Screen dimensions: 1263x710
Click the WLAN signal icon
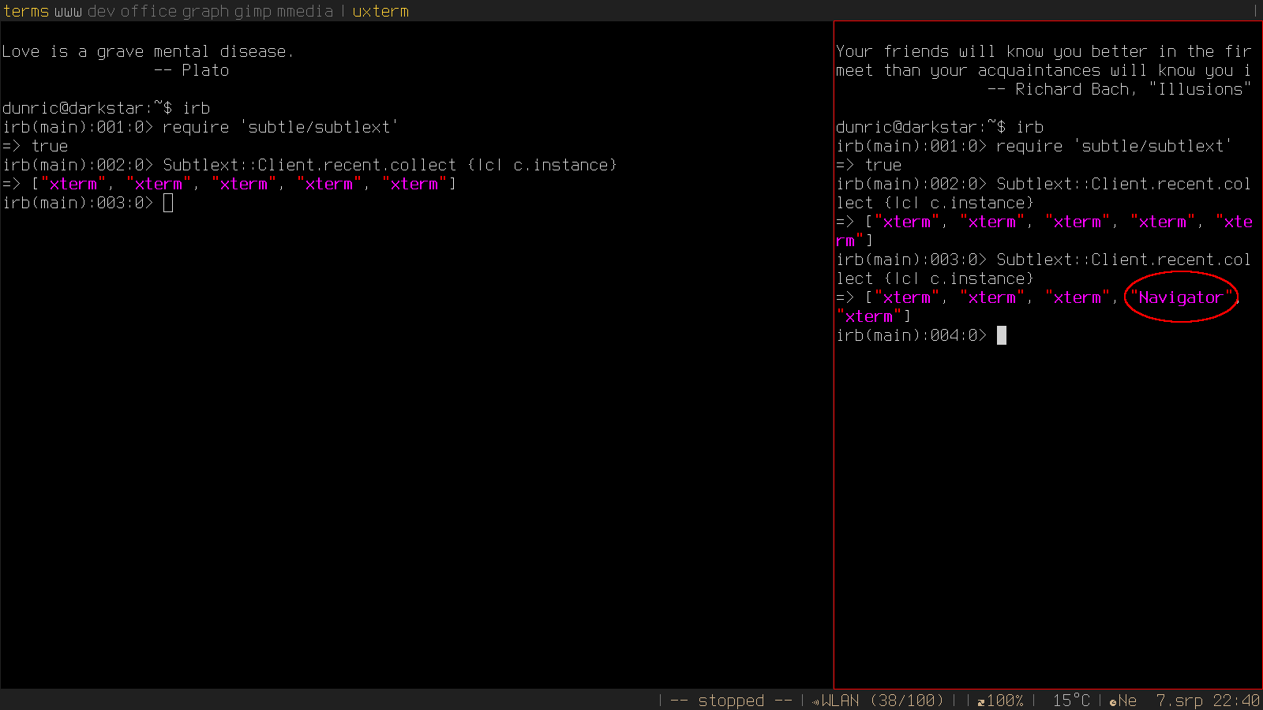[815, 701]
